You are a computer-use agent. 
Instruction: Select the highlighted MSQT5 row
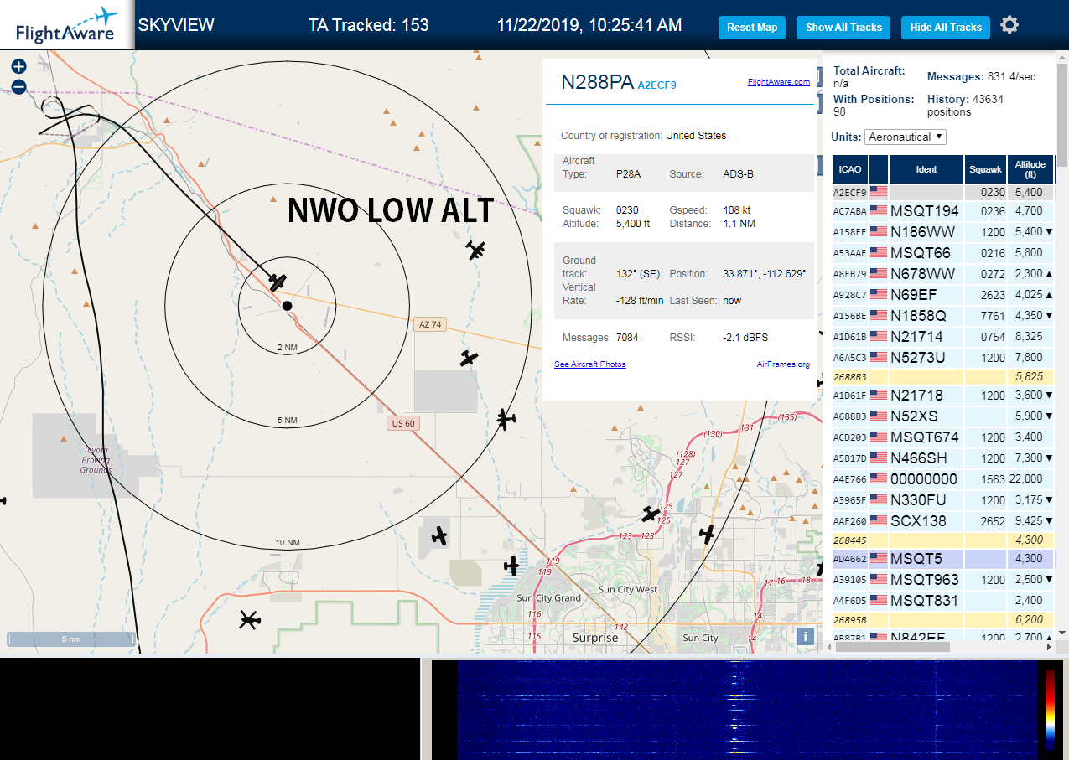pos(942,558)
